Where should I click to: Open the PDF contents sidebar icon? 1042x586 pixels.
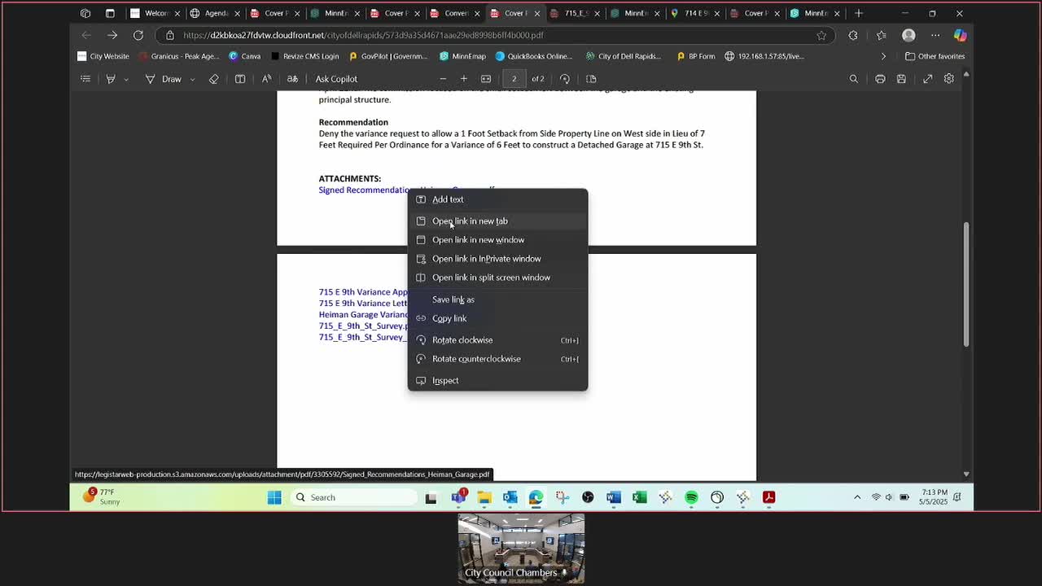pyautogui.click(x=85, y=79)
